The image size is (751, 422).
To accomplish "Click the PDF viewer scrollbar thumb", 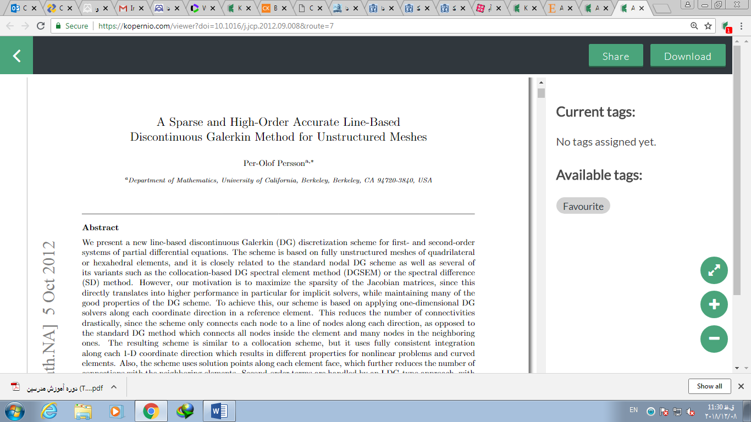I will point(541,93).
